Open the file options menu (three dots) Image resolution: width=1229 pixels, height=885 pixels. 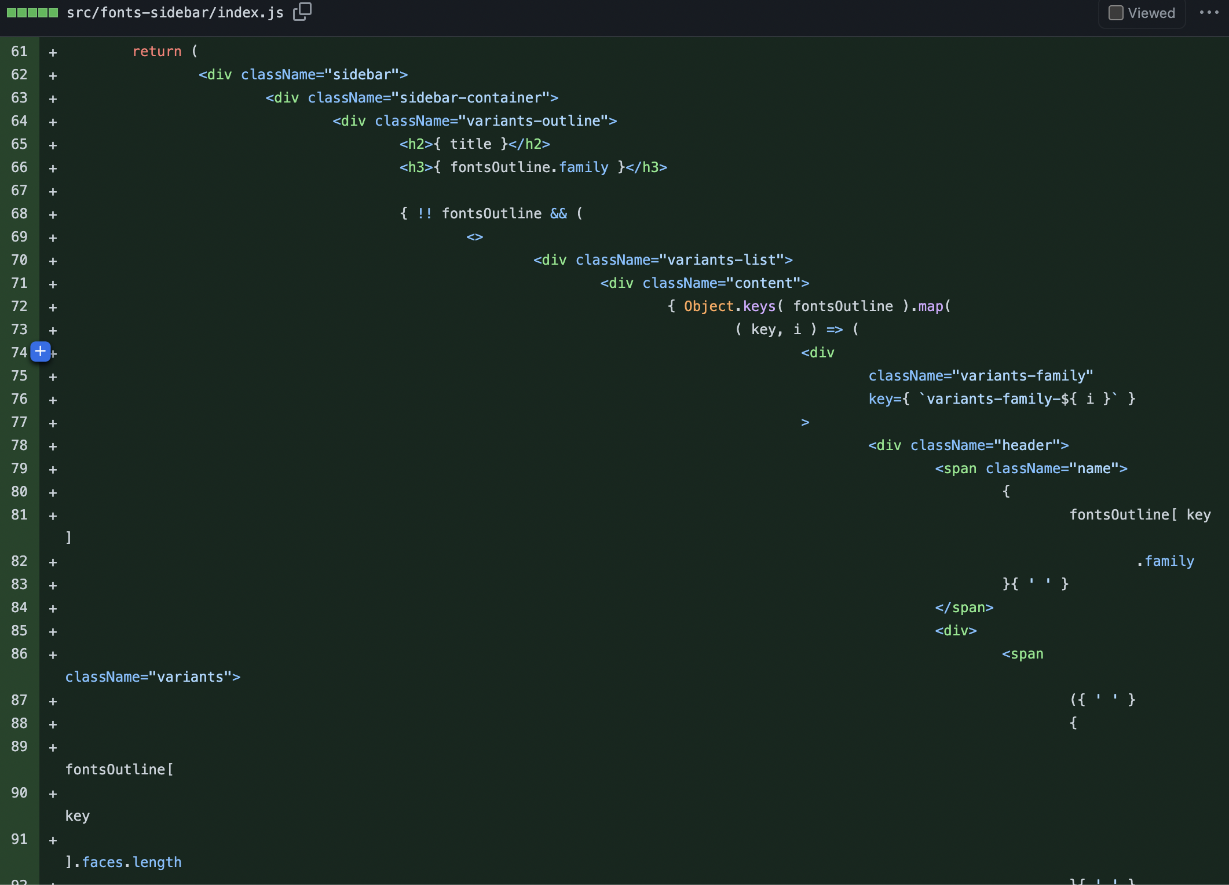click(1209, 12)
